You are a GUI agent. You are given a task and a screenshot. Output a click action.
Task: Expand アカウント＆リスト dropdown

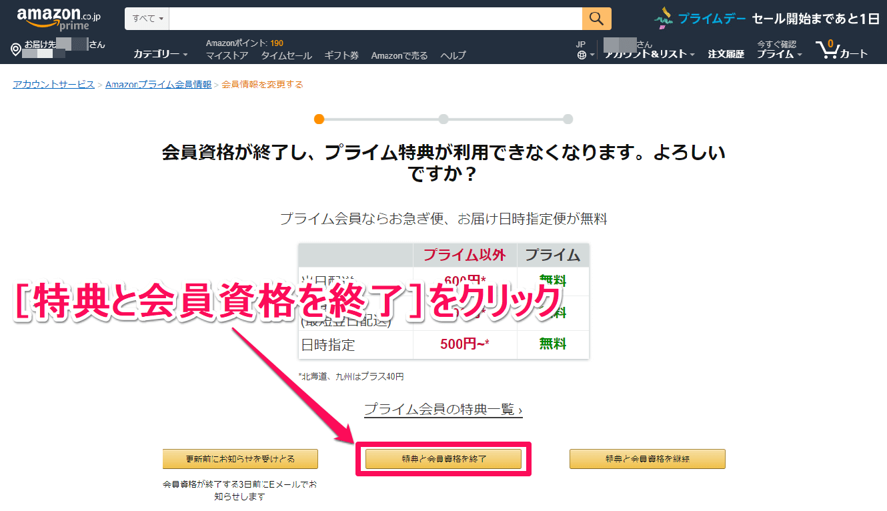[650, 55]
